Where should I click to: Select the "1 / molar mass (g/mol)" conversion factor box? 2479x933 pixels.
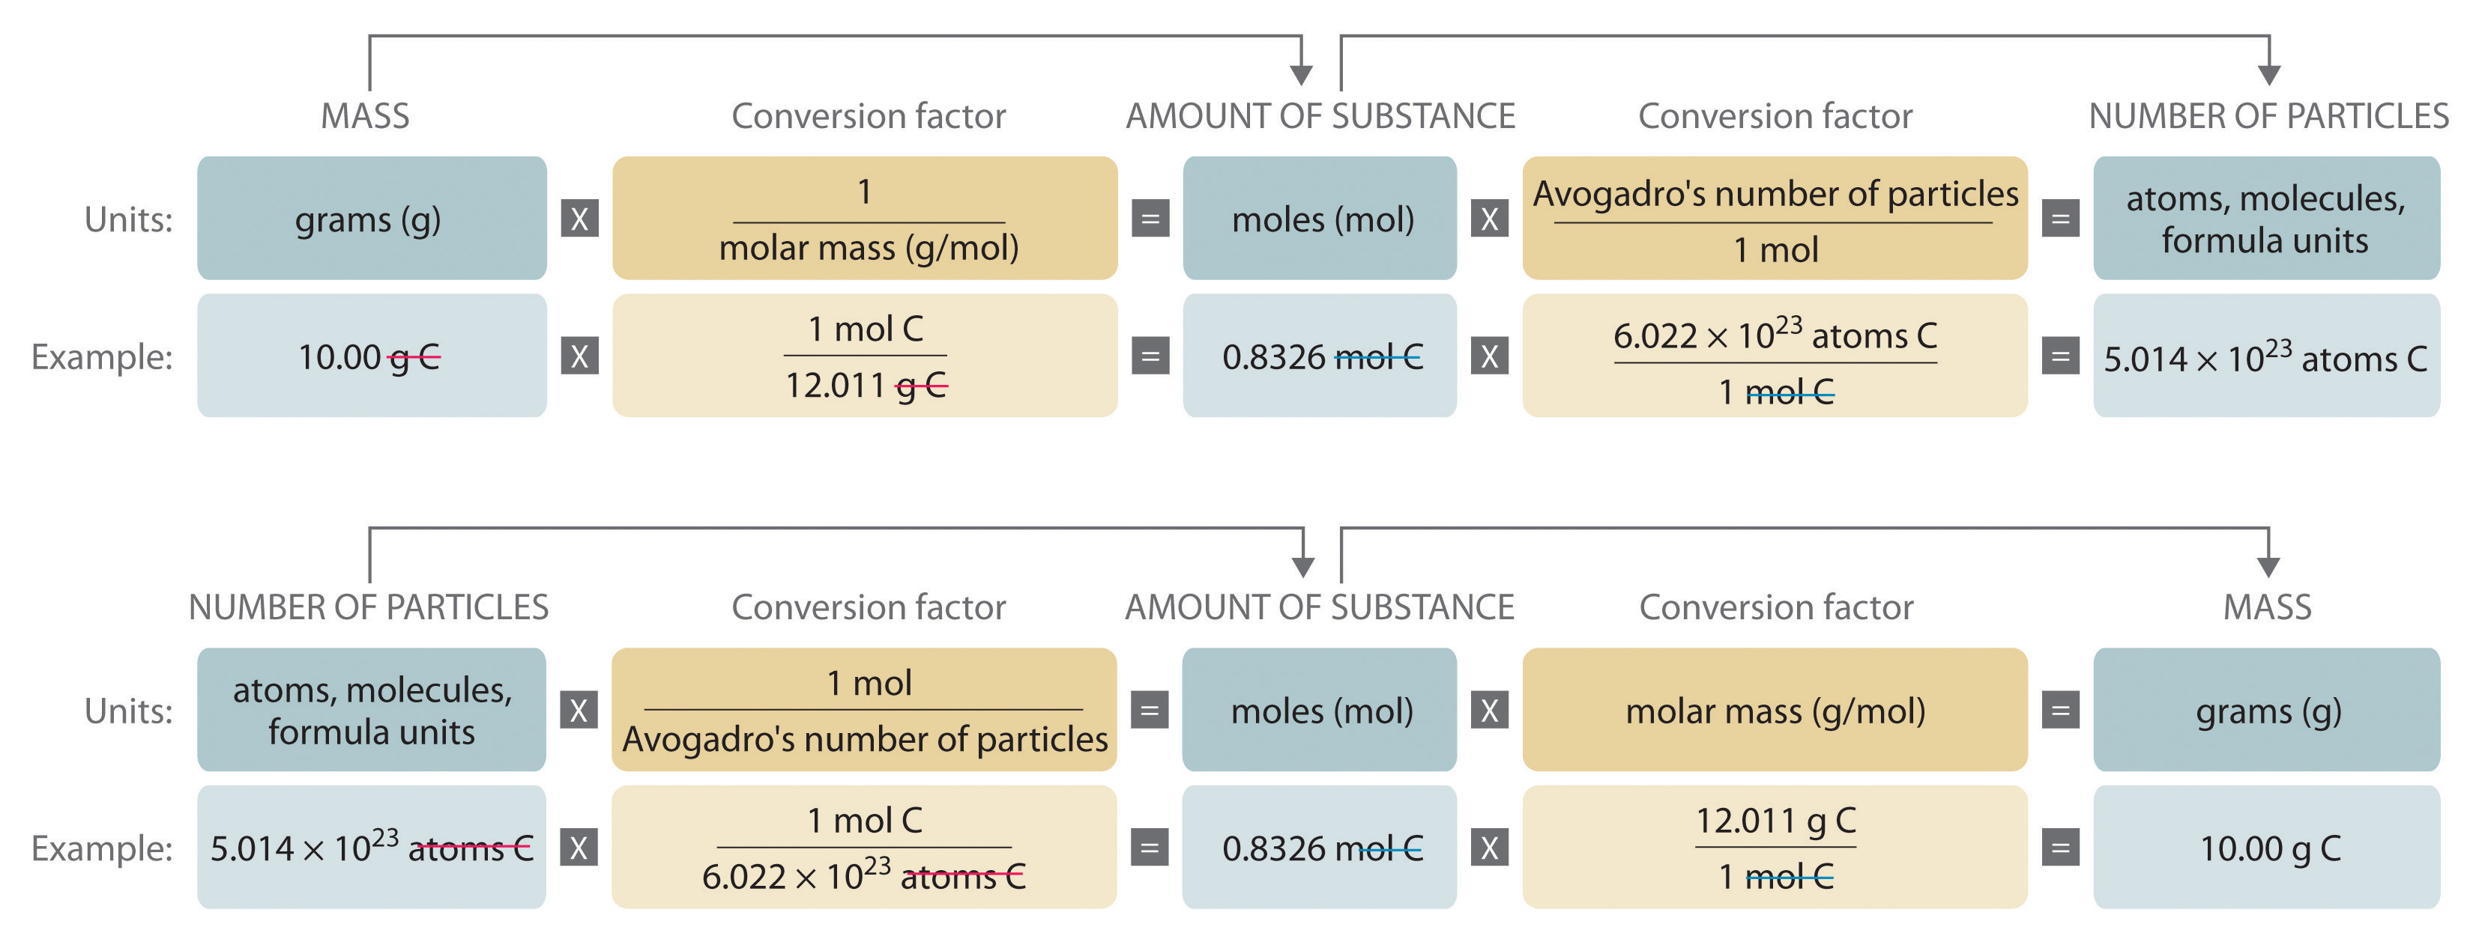[864, 219]
